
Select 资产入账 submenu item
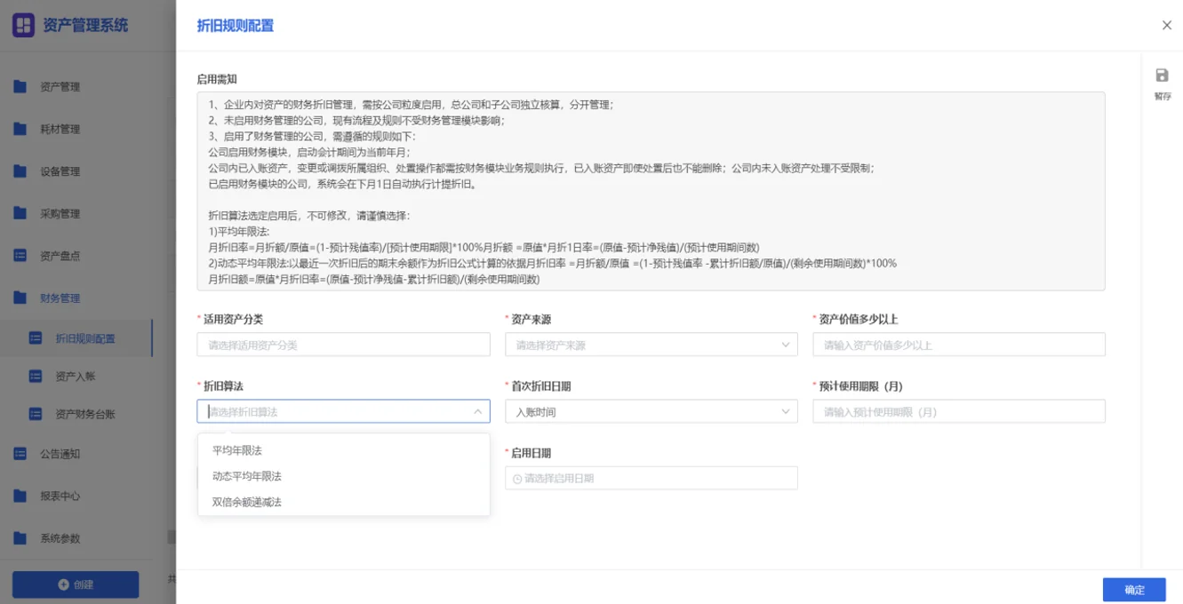click(76, 377)
